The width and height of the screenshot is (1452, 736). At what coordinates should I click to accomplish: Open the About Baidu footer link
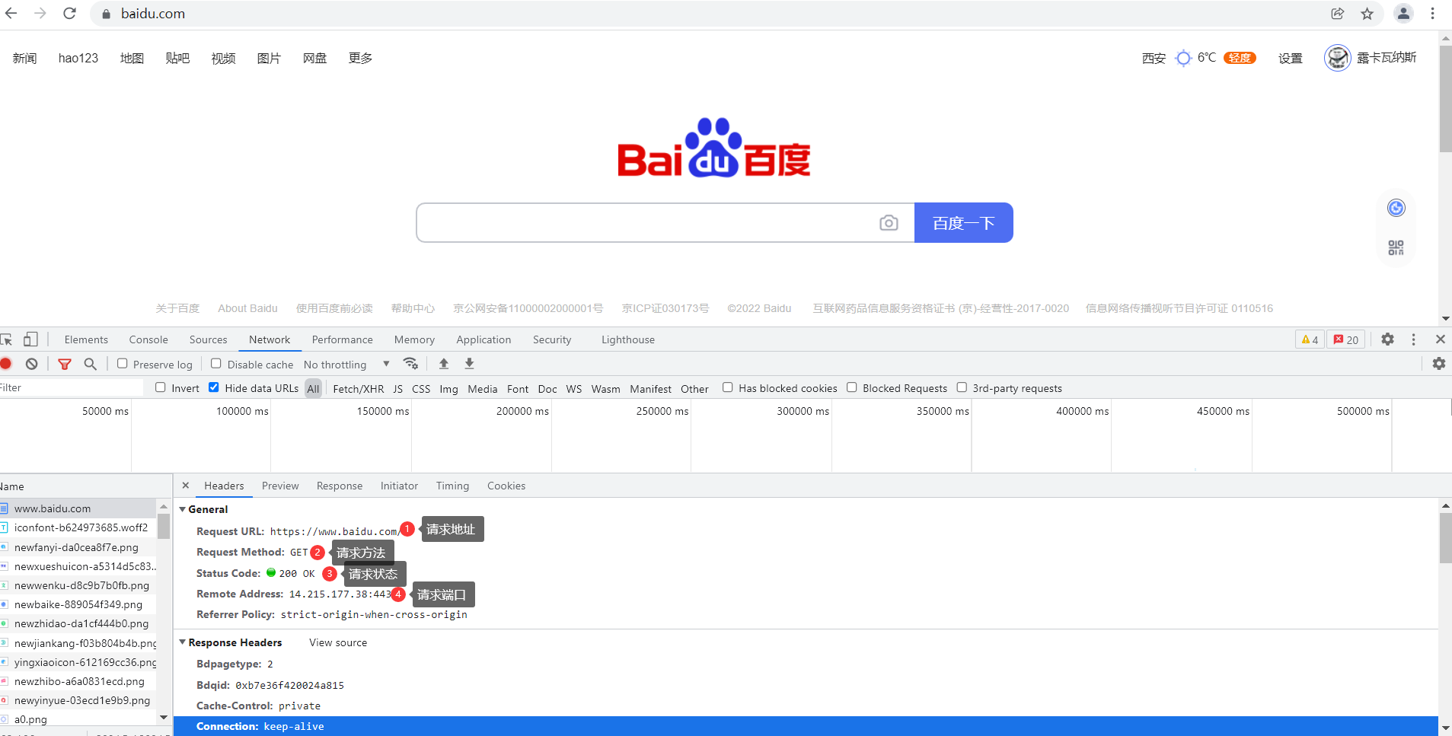(x=247, y=308)
